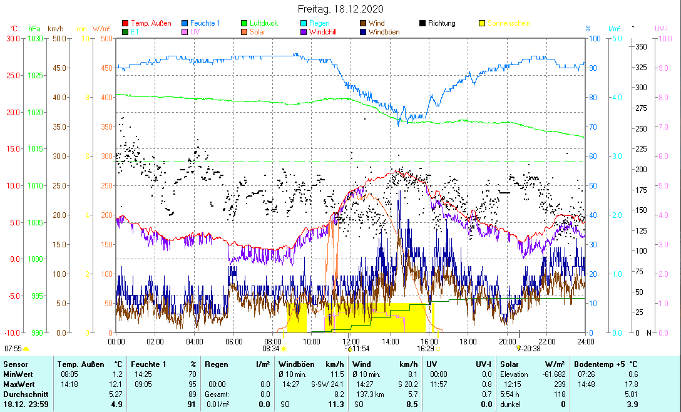The width and height of the screenshot is (681, 412).
Task: Select the 'Windböen' legend label
Action: point(384,32)
